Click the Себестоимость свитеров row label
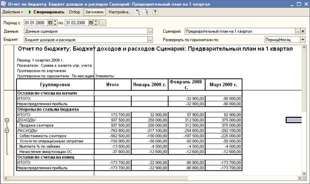This screenshot has width=310, height=184. (x=42, y=136)
